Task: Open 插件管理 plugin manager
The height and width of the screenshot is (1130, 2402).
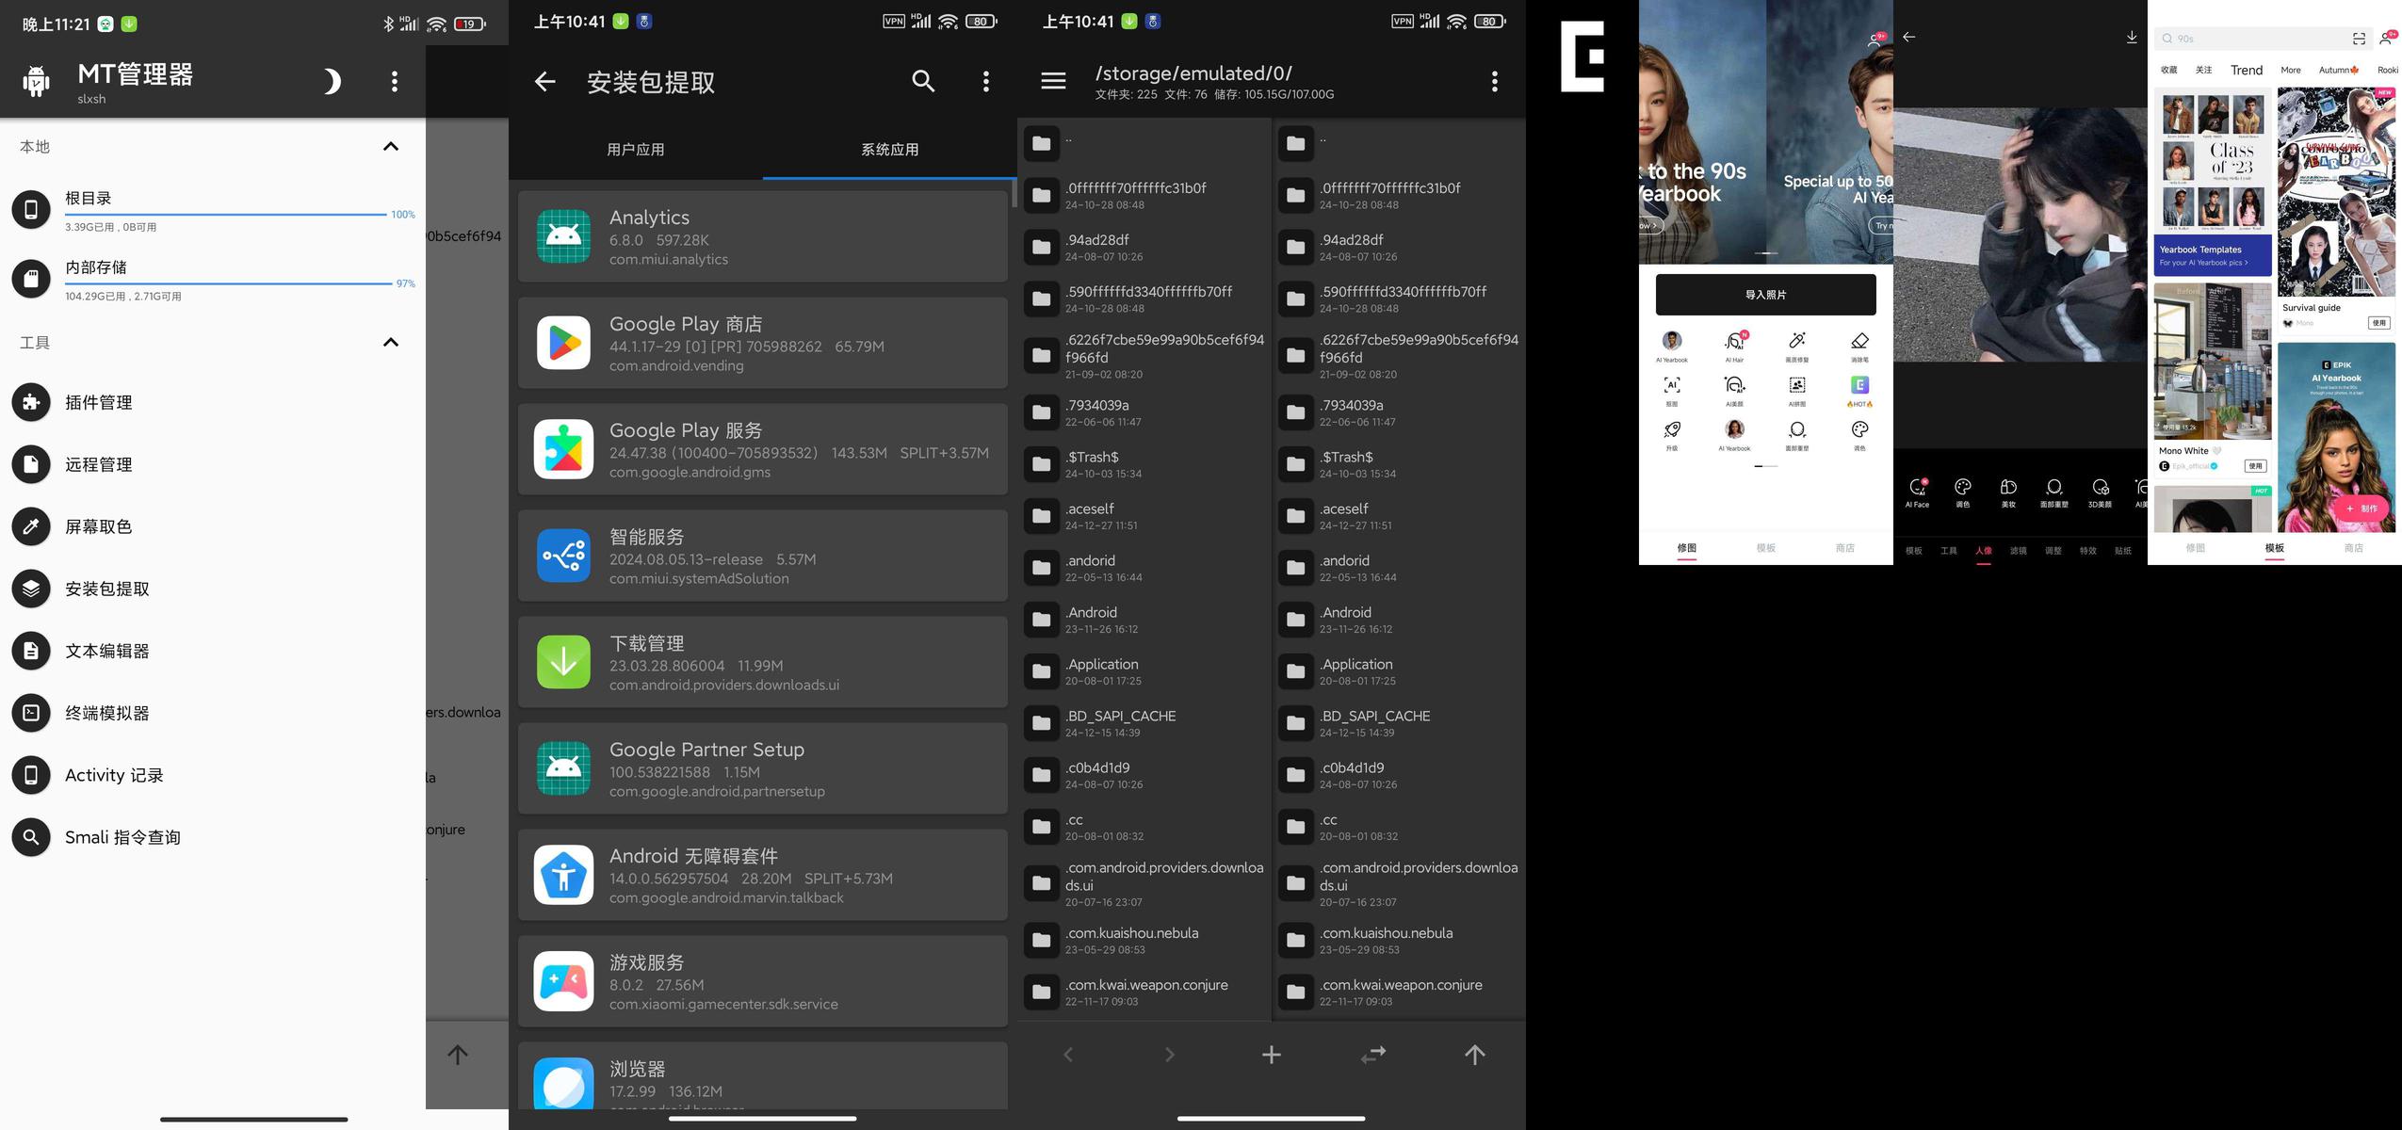Action: [98, 403]
